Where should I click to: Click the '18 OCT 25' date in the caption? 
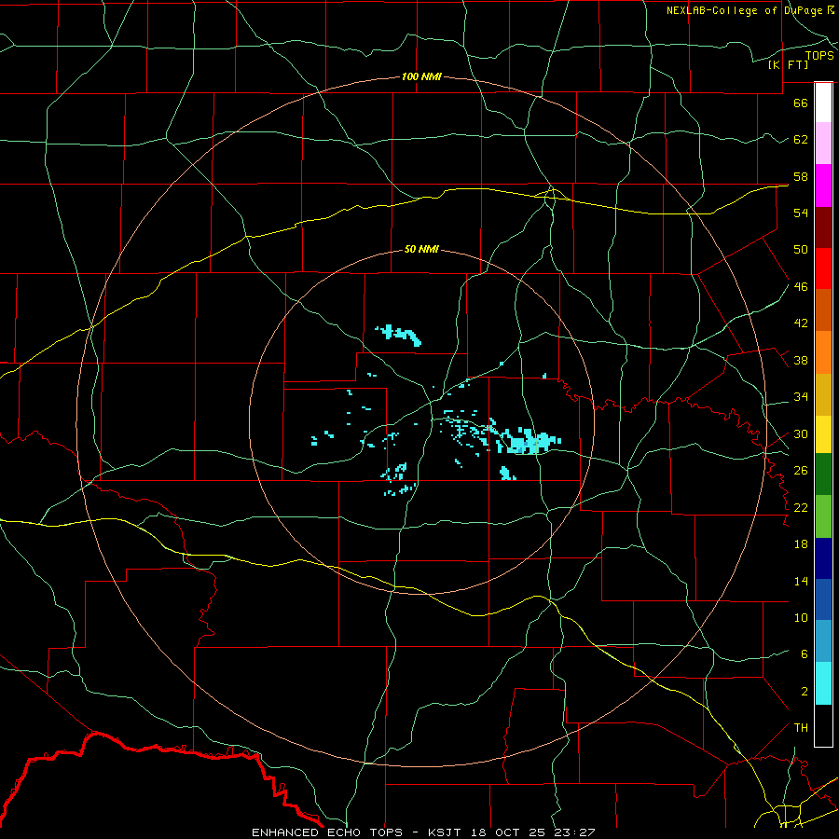point(508,832)
